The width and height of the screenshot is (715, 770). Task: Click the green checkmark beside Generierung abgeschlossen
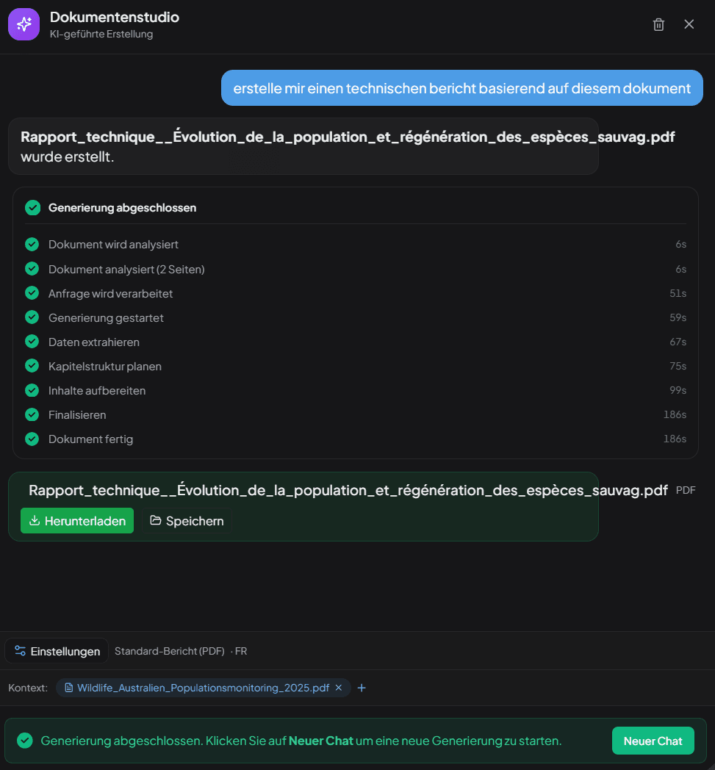(x=32, y=208)
